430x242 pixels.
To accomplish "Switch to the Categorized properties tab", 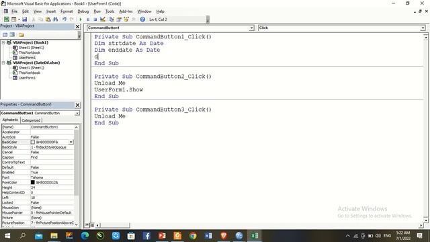I will (x=31, y=120).
